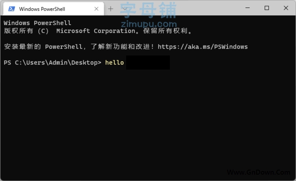Select the Windows PowerShell tab title

pyautogui.click(x=42, y=9)
